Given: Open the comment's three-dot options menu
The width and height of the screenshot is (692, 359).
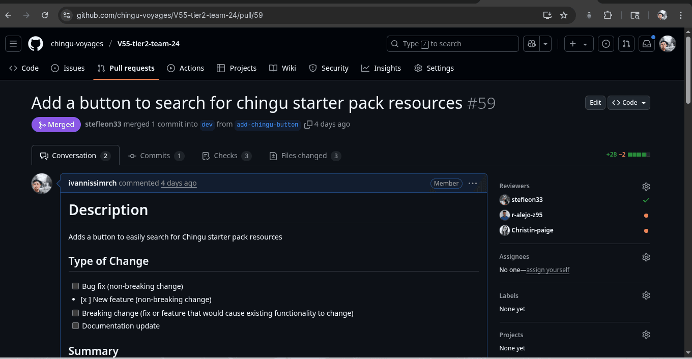Looking at the screenshot, I should click(x=472, y=184).
